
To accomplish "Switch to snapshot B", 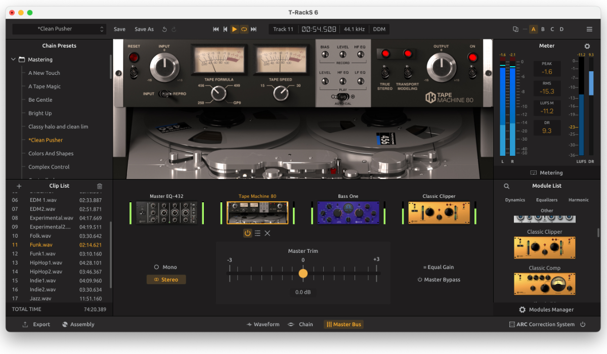I will point(543,29).
